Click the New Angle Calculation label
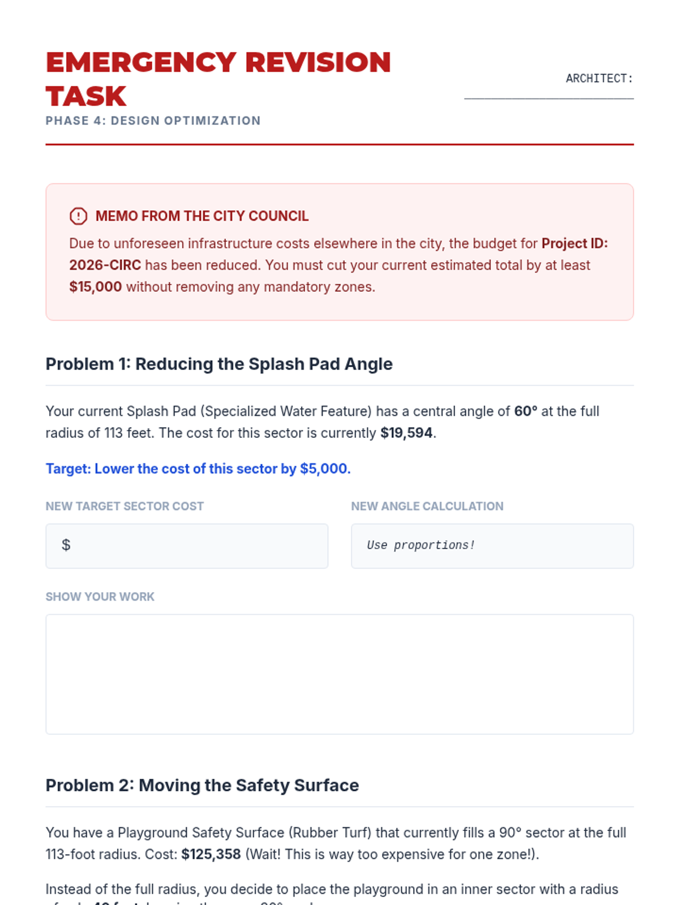Viewport: 679px width, 905px height. 427,506
